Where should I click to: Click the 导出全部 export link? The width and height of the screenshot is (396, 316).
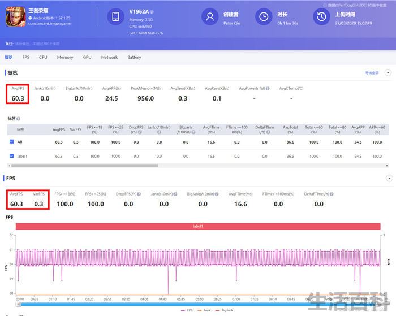pyautogui.click(x=372, y=73)
